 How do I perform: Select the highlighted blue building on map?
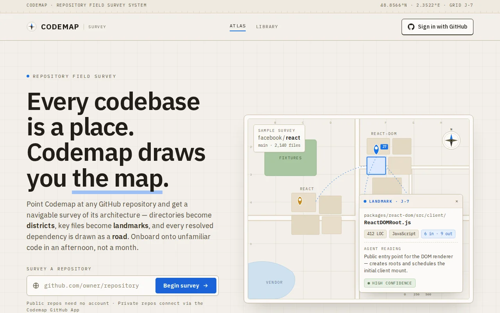pos(376,165)
